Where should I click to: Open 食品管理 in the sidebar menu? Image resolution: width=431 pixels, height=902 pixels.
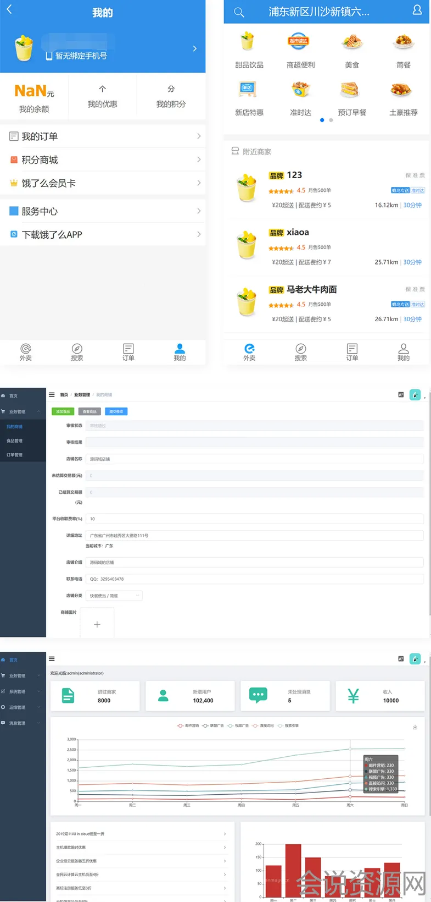click(15, 441)
